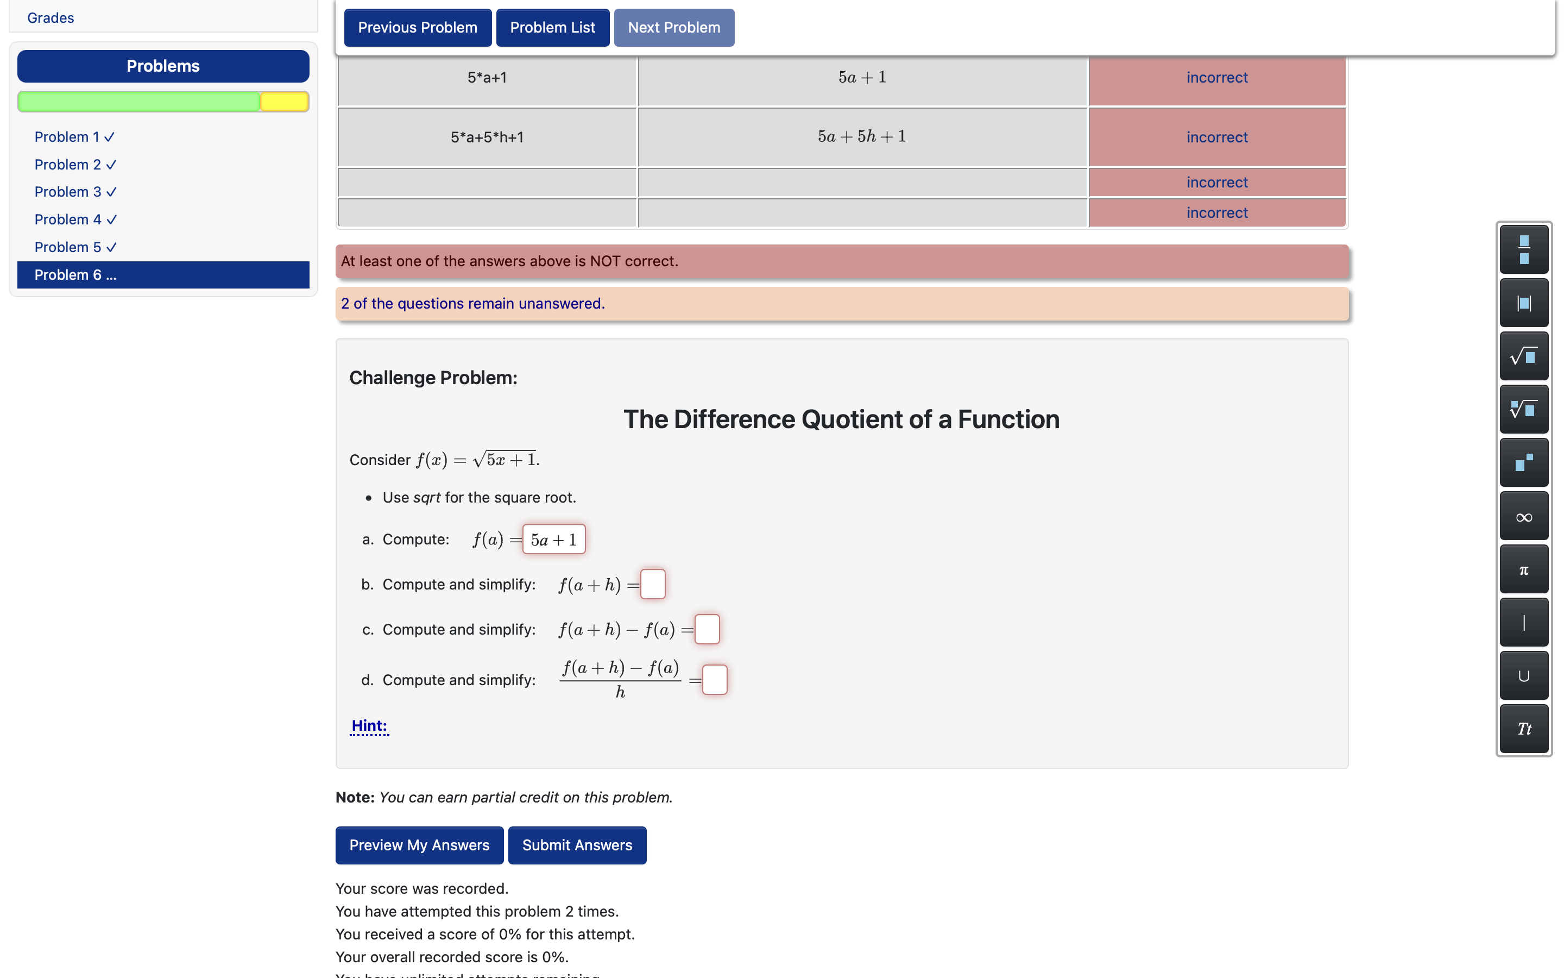The width and height of the screenshot is (1564, 978).
Task: Submit Answers for grading
Action: pos(577,845)
